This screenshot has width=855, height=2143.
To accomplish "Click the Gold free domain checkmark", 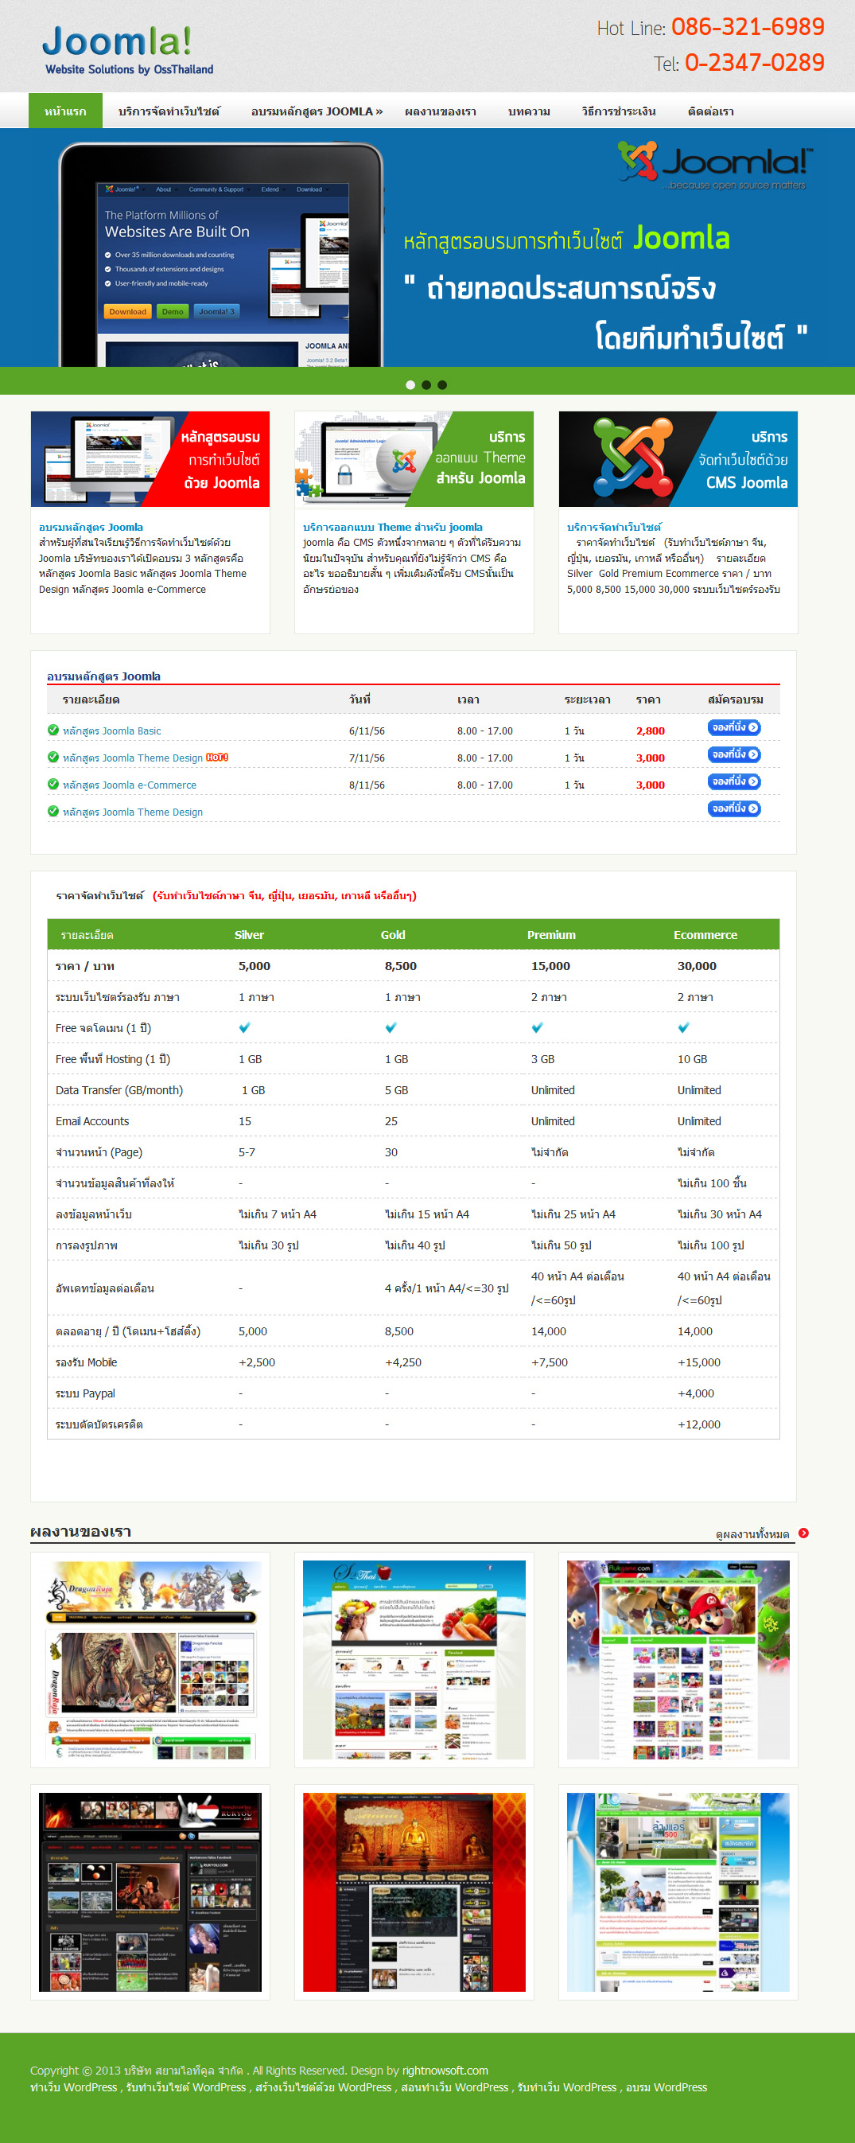I will coord(391,1027).
